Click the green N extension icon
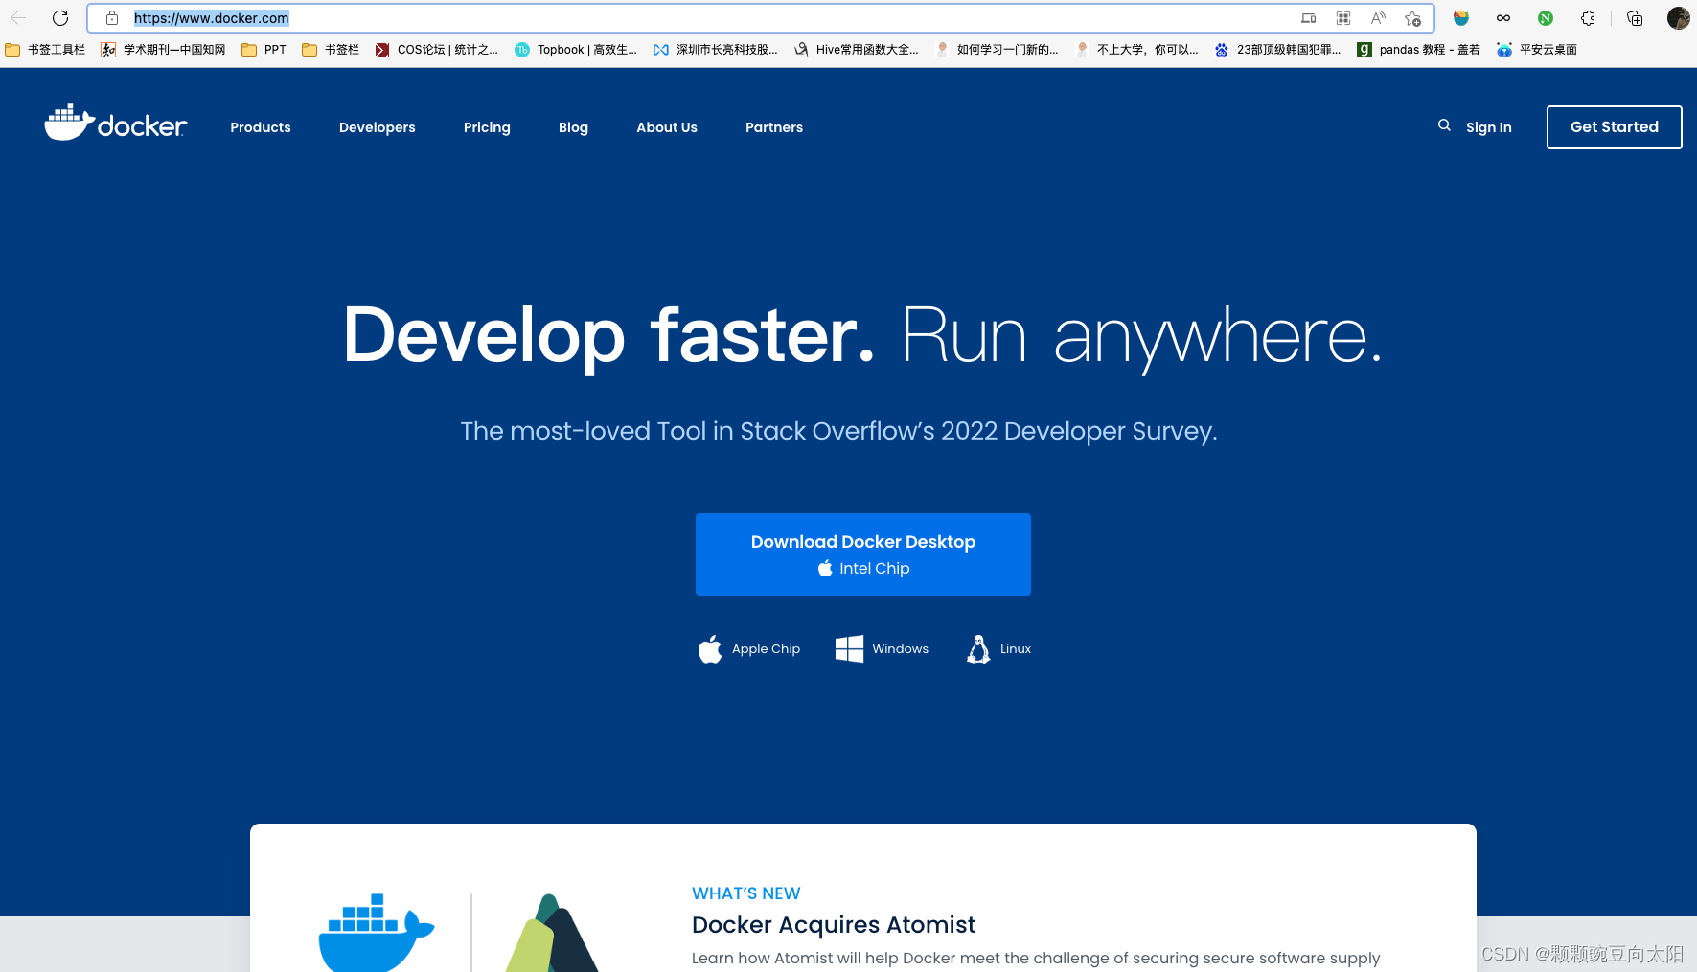The height and width of the screenshot is (972, 1697). pyautogui.click(x=1546, y=18)
